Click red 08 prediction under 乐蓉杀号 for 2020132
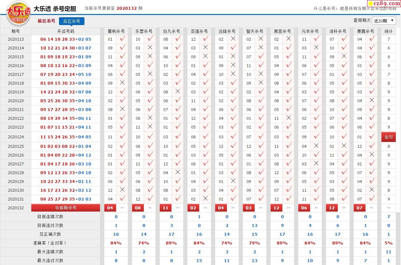The height and width of the screenshot is (265, 401). point(138,208)
